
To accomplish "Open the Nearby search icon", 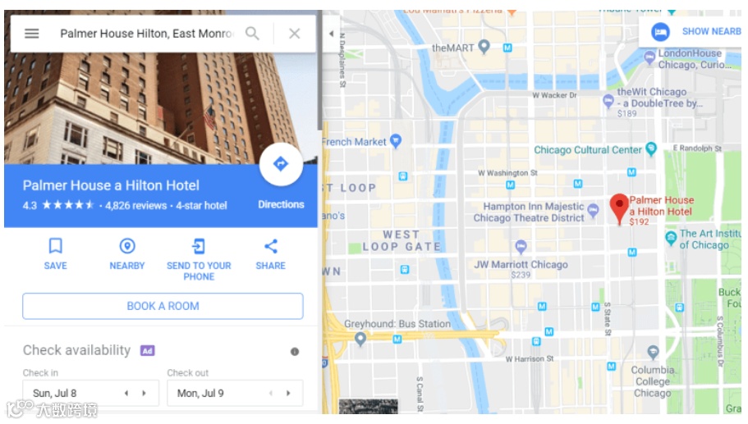I will coord(127,246).
